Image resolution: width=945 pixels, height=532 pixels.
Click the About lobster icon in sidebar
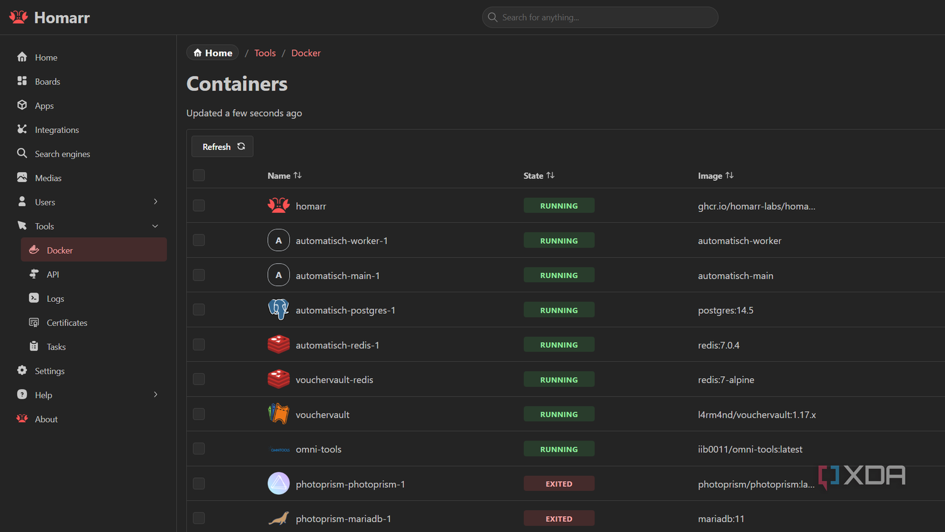pos(22,419)
